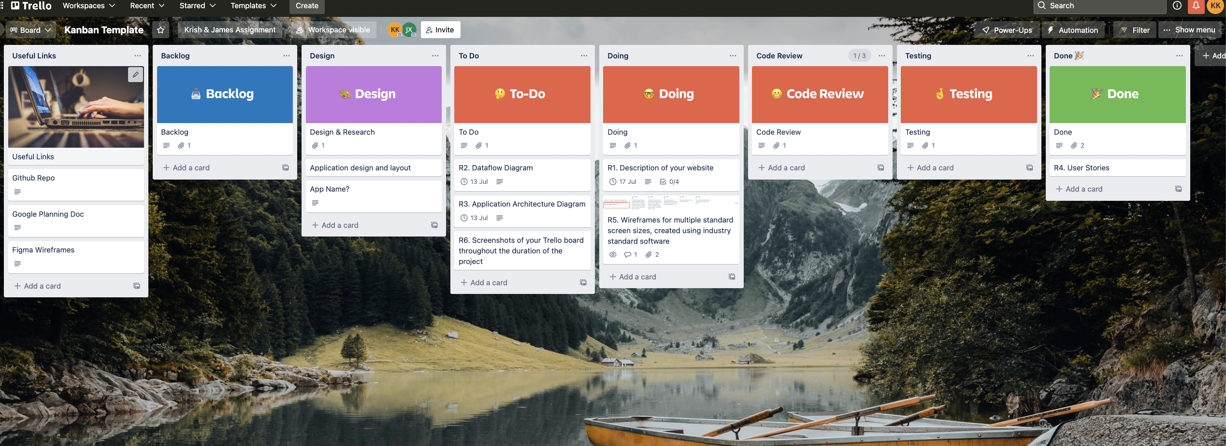
Task: Open the R6. Screenshots of Trello board card
Action: click(522, 251)
